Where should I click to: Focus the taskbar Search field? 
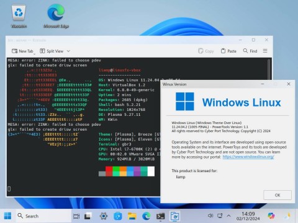(43, 216)
